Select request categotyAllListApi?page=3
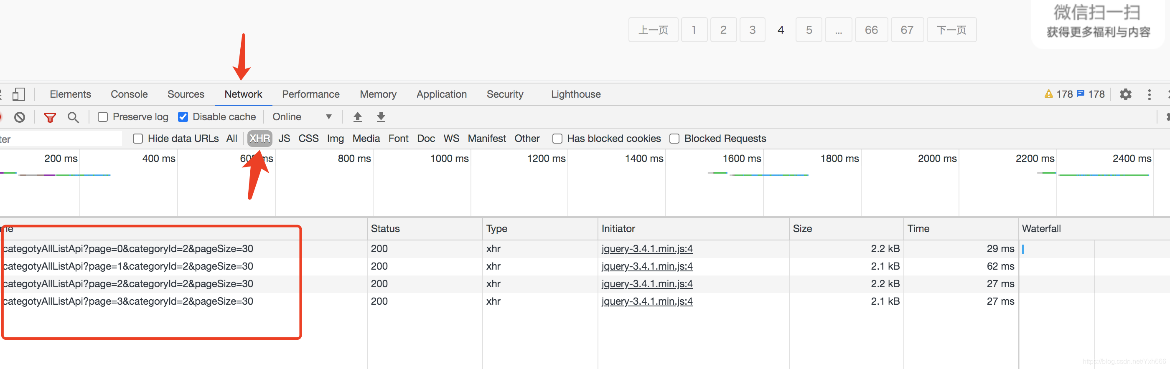The height and width of the screenshot is (369, 1170). (x=127, y=301)
